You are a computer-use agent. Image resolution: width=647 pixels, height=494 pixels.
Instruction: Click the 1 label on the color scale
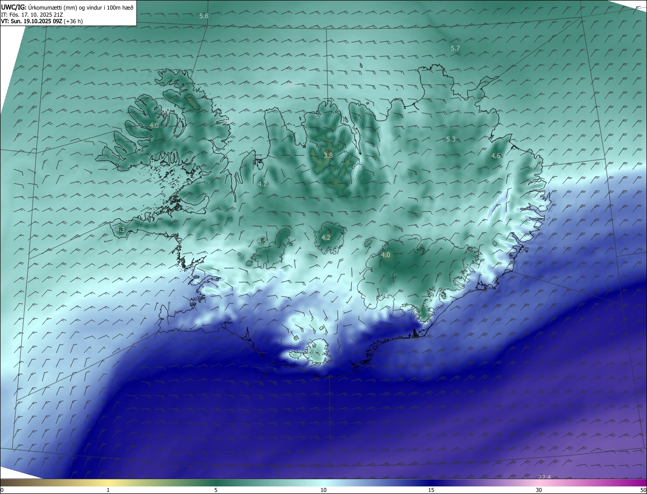108,490
